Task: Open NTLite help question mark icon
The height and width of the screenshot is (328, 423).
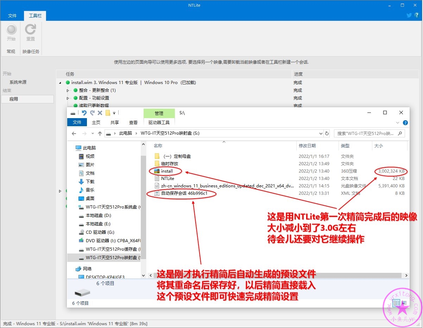Action: click(x=417, y=15)
